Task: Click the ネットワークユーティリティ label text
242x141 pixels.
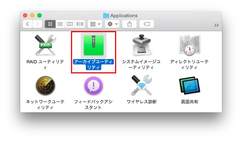Action: pos(45,104)
